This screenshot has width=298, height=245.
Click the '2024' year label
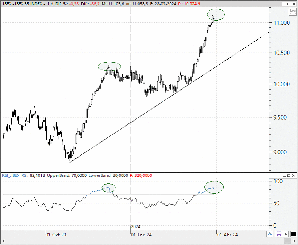point(136,227)
